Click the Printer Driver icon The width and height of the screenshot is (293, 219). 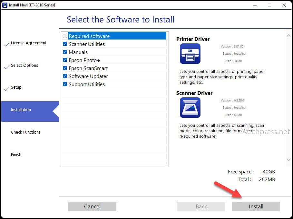190,54
